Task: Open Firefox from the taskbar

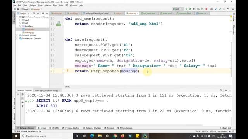Action: (x=122, y=136)
